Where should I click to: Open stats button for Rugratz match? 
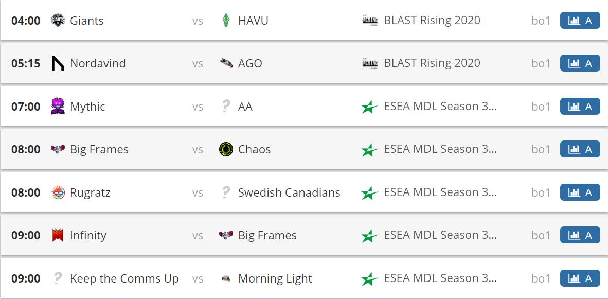[x=580, y=192]
